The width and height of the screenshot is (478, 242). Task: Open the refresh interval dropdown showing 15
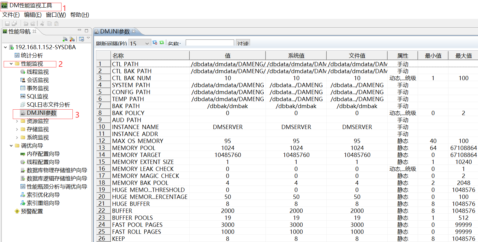point(140,43)
